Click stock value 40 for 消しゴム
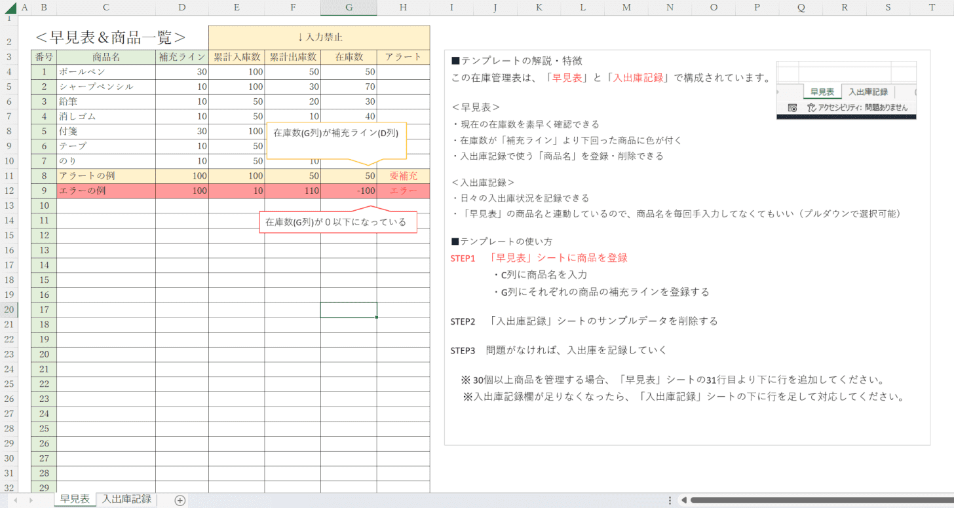954x508 pixels. coord(349,116)
